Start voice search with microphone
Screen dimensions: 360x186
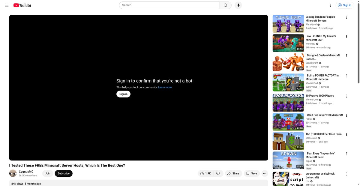pos(238,5)
